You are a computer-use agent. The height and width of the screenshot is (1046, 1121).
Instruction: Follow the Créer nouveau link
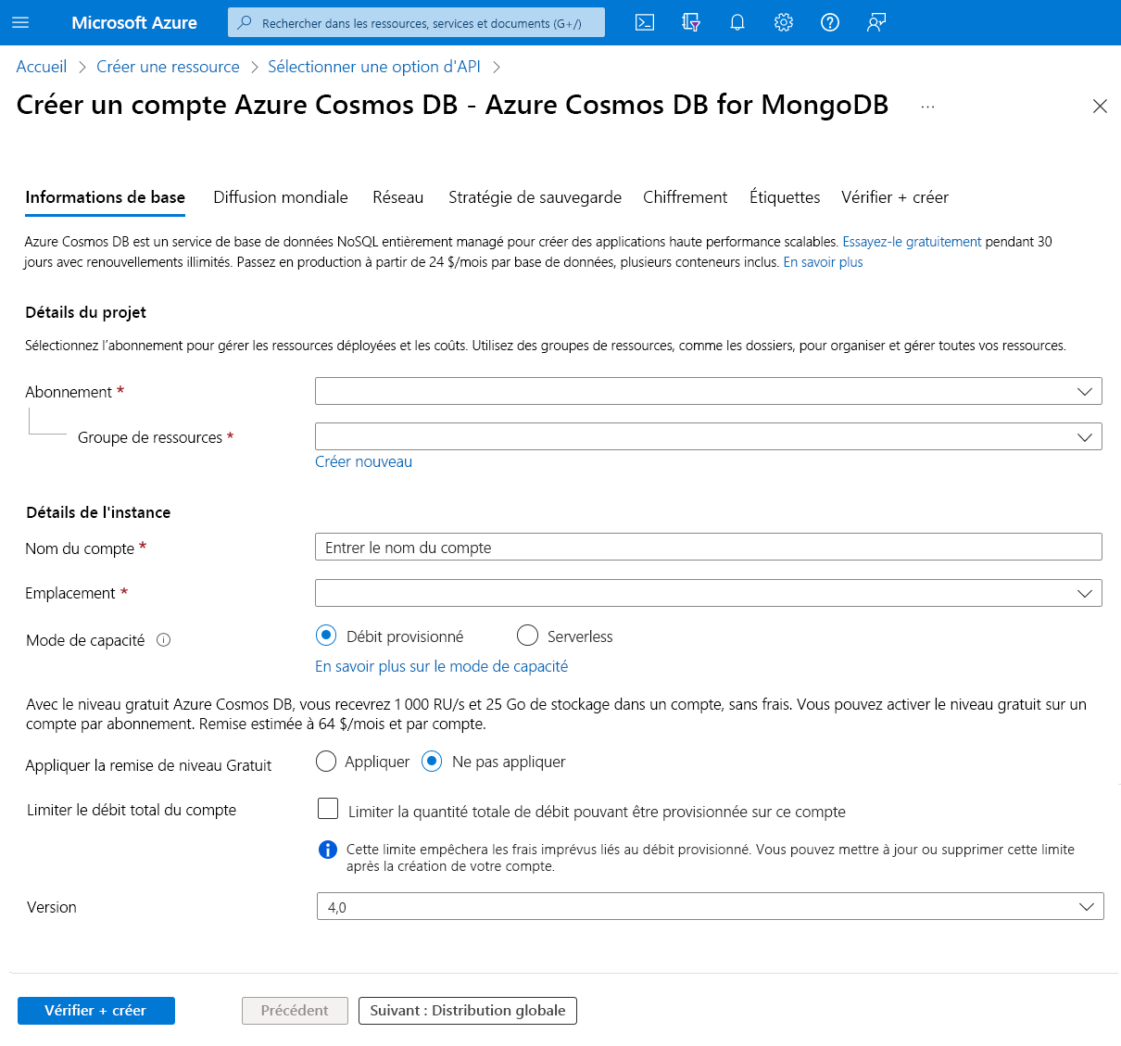364,461
